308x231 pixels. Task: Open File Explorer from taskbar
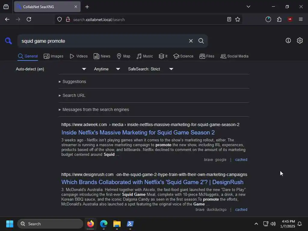click(x=117, y=224)
